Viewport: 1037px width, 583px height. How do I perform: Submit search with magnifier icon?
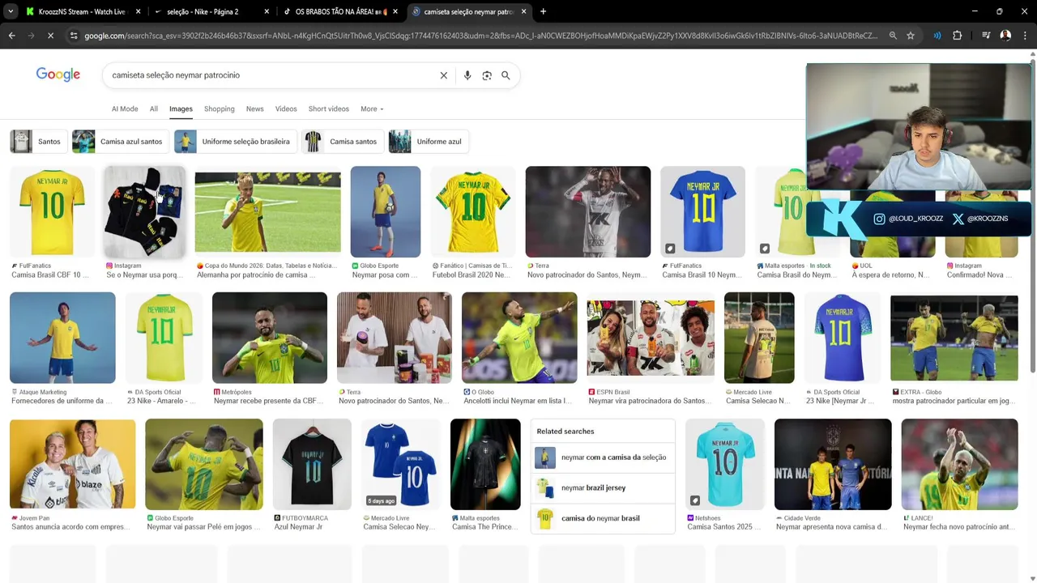506,75
